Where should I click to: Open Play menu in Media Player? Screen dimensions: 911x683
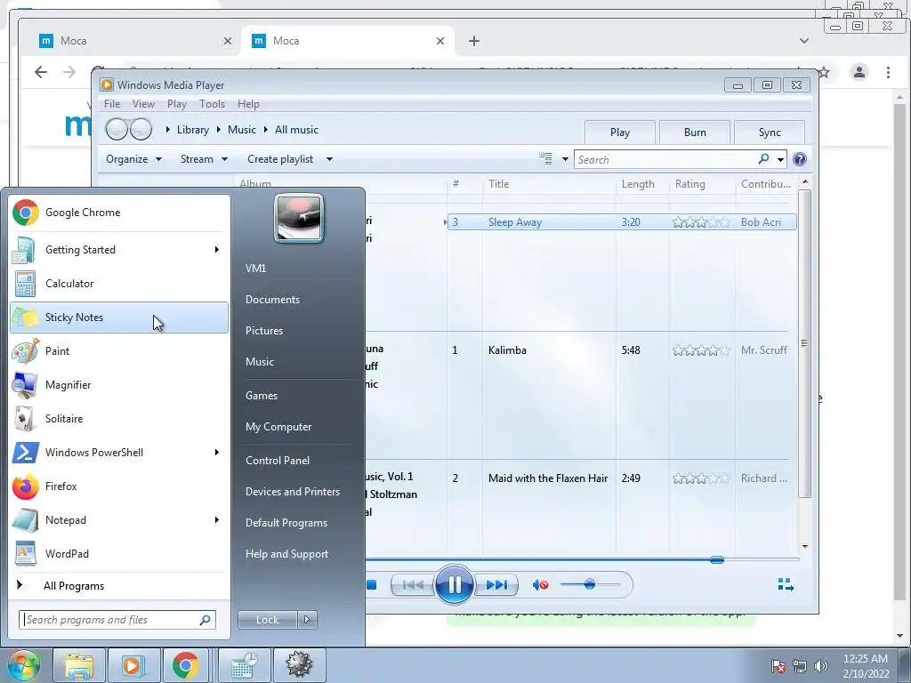[x=177, y=104]
